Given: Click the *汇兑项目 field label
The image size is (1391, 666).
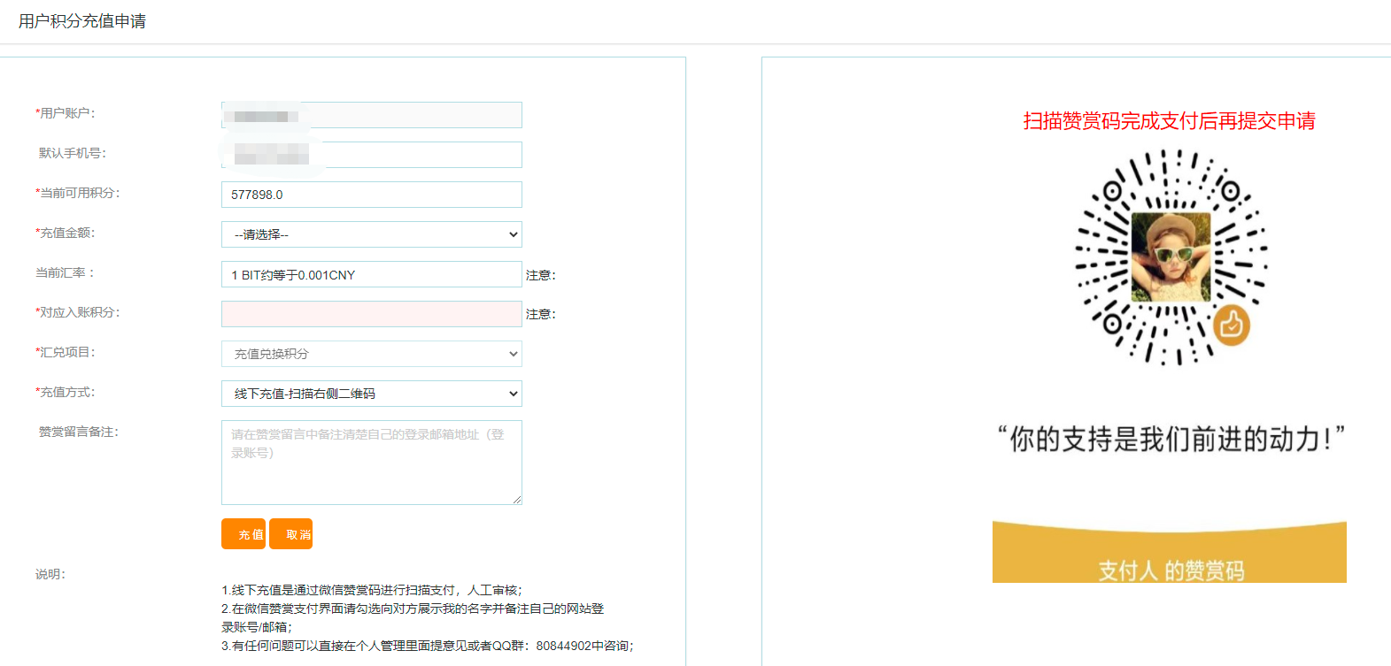Looking at the screenshot, I should (66, 352).
